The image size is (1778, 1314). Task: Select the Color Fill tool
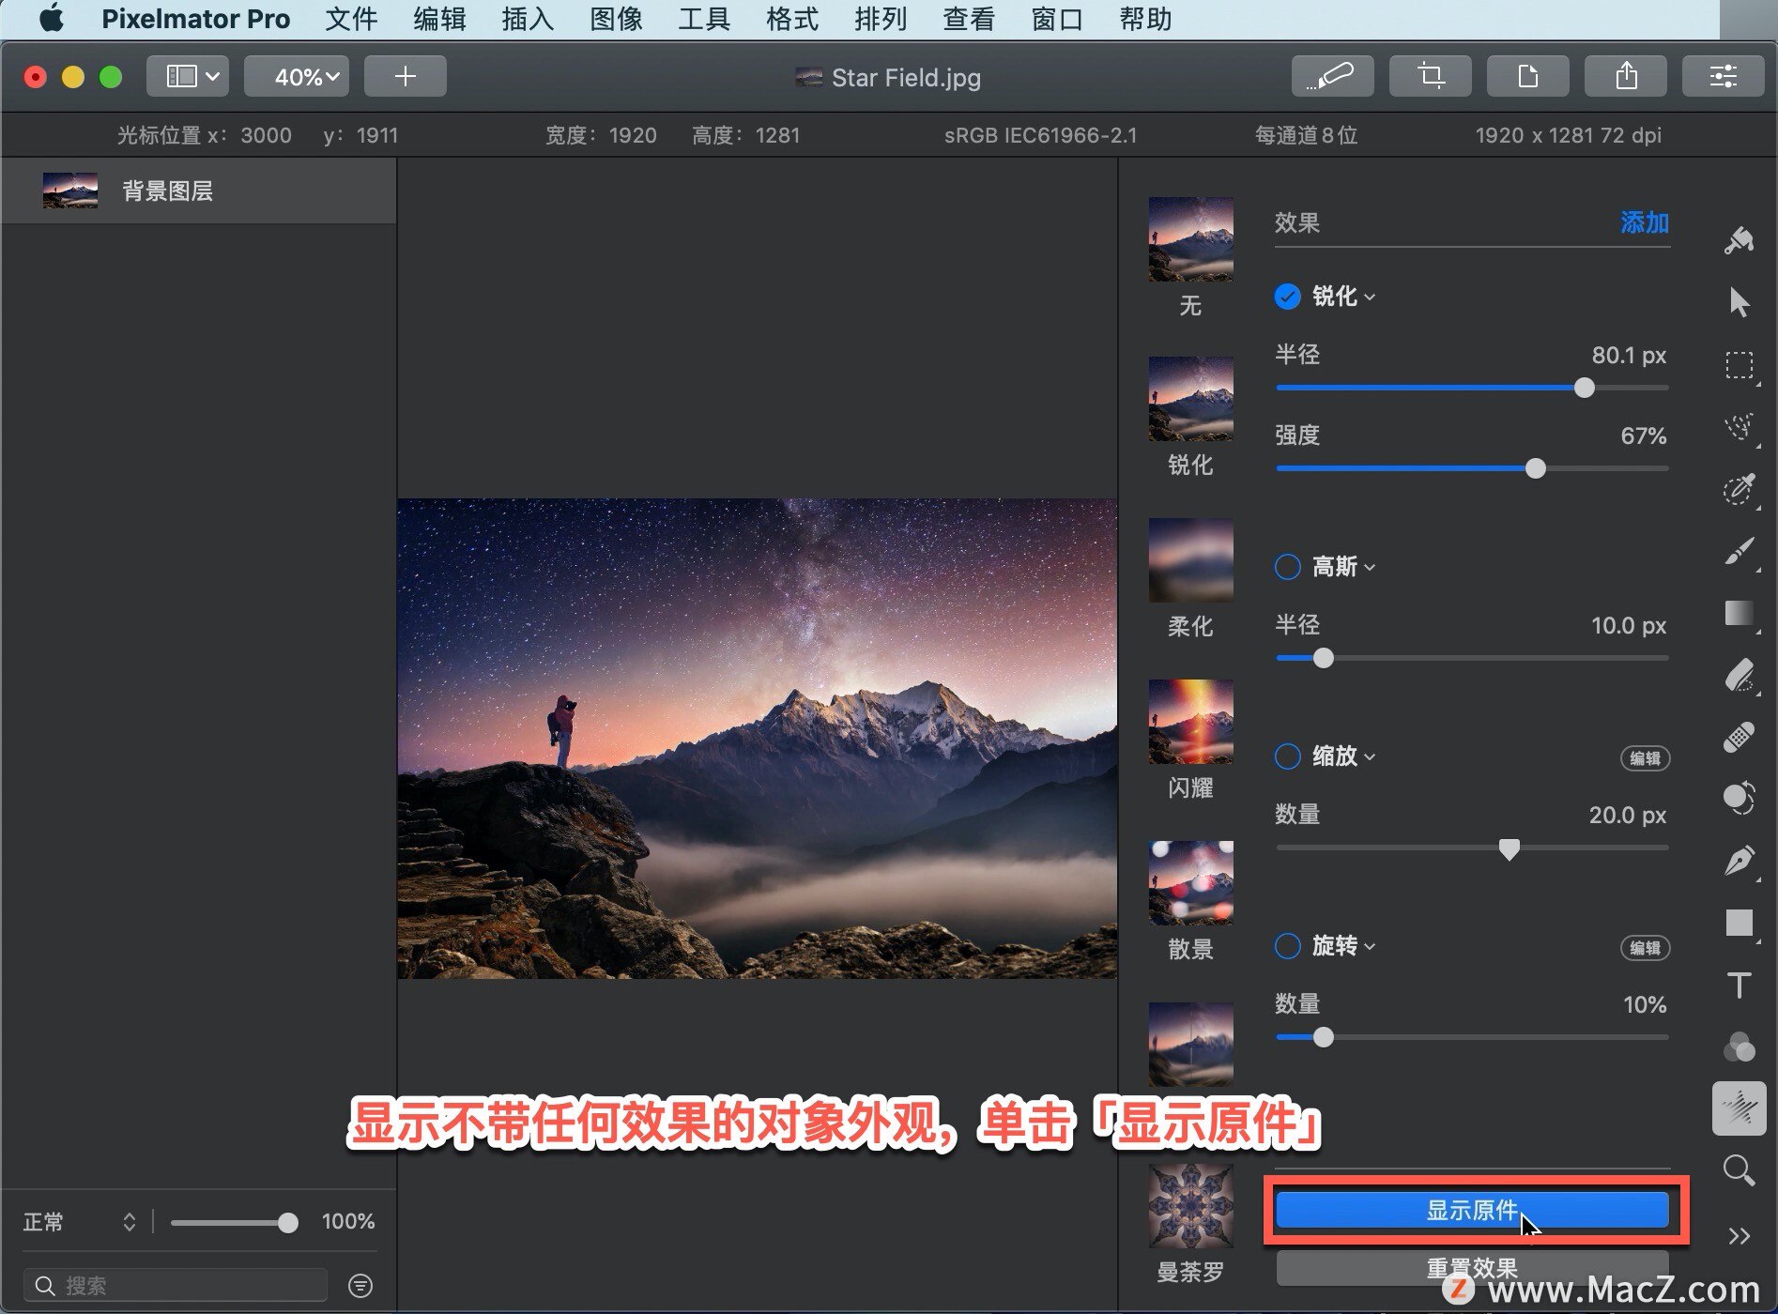click(x=1739, y=799)
